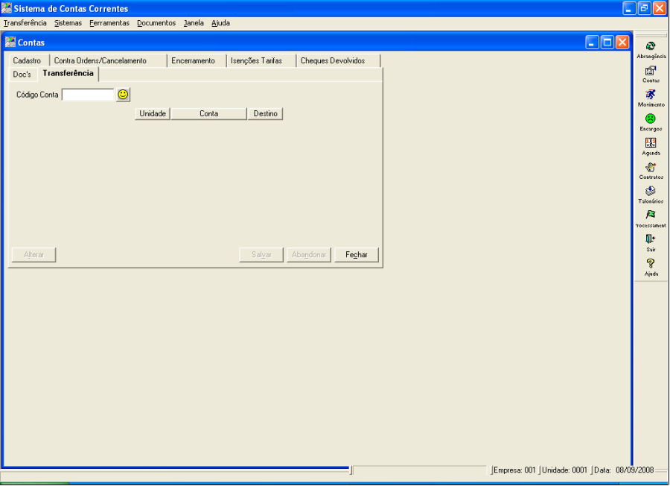This screenshot has height=486, width=670.
Task: Switch to the Doc's tab
Action: tap(22, 75)
